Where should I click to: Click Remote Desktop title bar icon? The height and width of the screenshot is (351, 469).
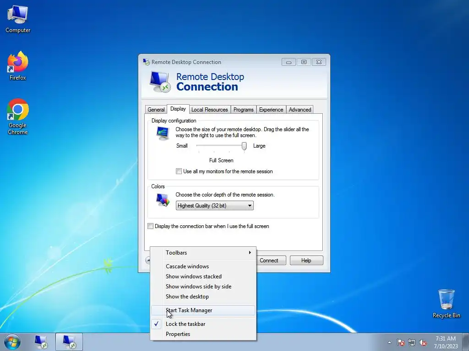point(146,62)
